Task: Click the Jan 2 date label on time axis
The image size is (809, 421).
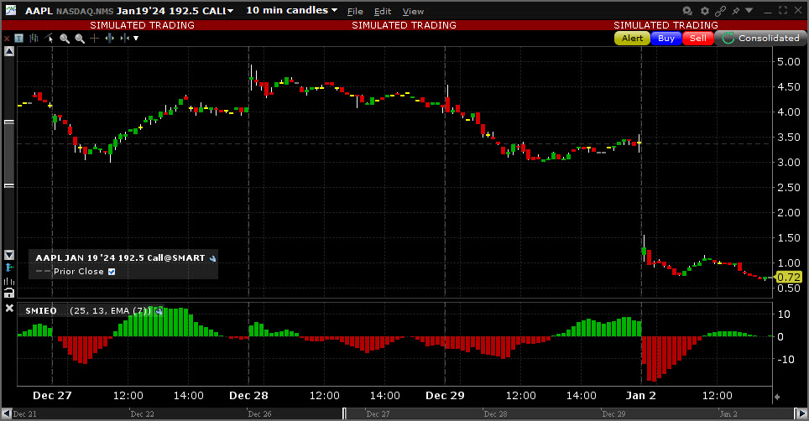Action: coord(641,396)
